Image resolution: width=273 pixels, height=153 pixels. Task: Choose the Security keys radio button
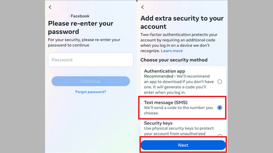click(219, 136)
